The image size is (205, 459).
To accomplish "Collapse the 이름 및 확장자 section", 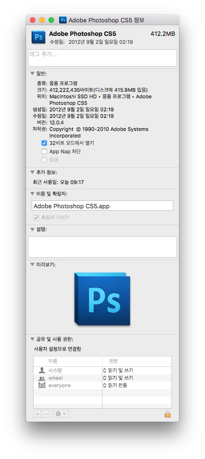I will (32, 194).
